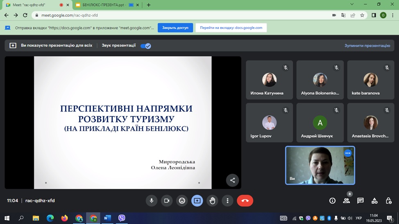The height and width of the screenshot is (224, 399).
Task: Click the meeting code rac-qdhz-xfd text
Action: coord(40,201)
